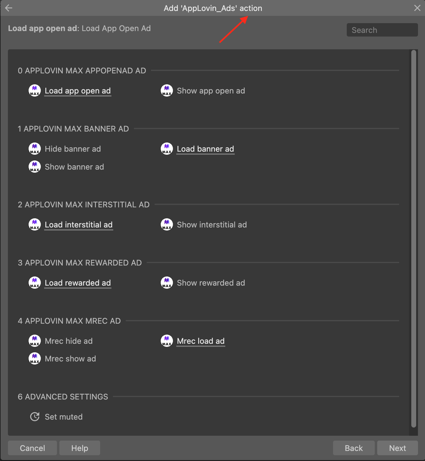Screen dimensions: 425x461
Task: Click the MAX icon beside Show rewarded ad
Action: 167,283
